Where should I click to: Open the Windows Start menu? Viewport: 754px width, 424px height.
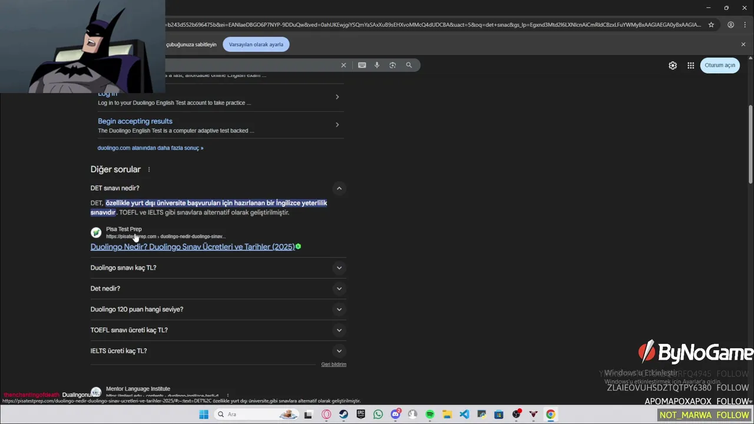(x=204, y=415)
